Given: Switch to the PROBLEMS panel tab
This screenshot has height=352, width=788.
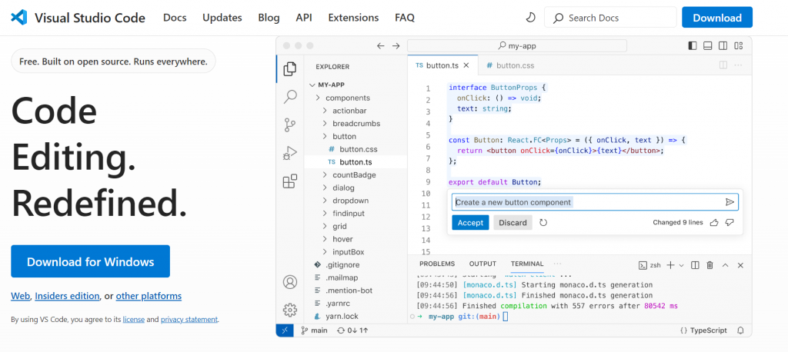Looking at the screenshot, I should click(437, 264).
